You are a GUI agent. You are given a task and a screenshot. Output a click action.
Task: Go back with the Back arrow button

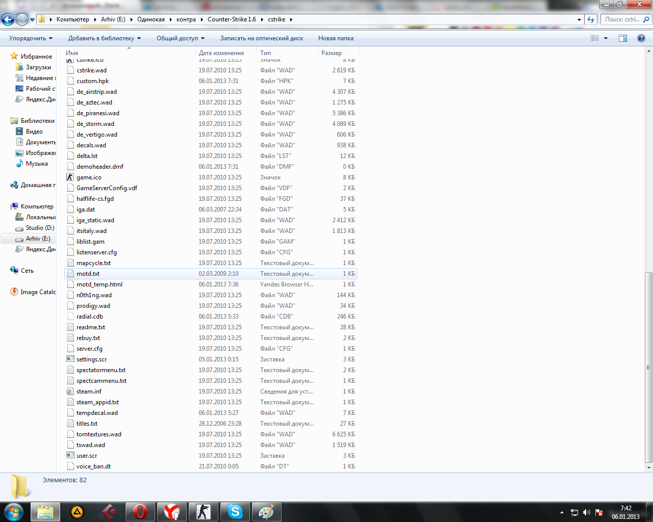[x=8, y=20]
